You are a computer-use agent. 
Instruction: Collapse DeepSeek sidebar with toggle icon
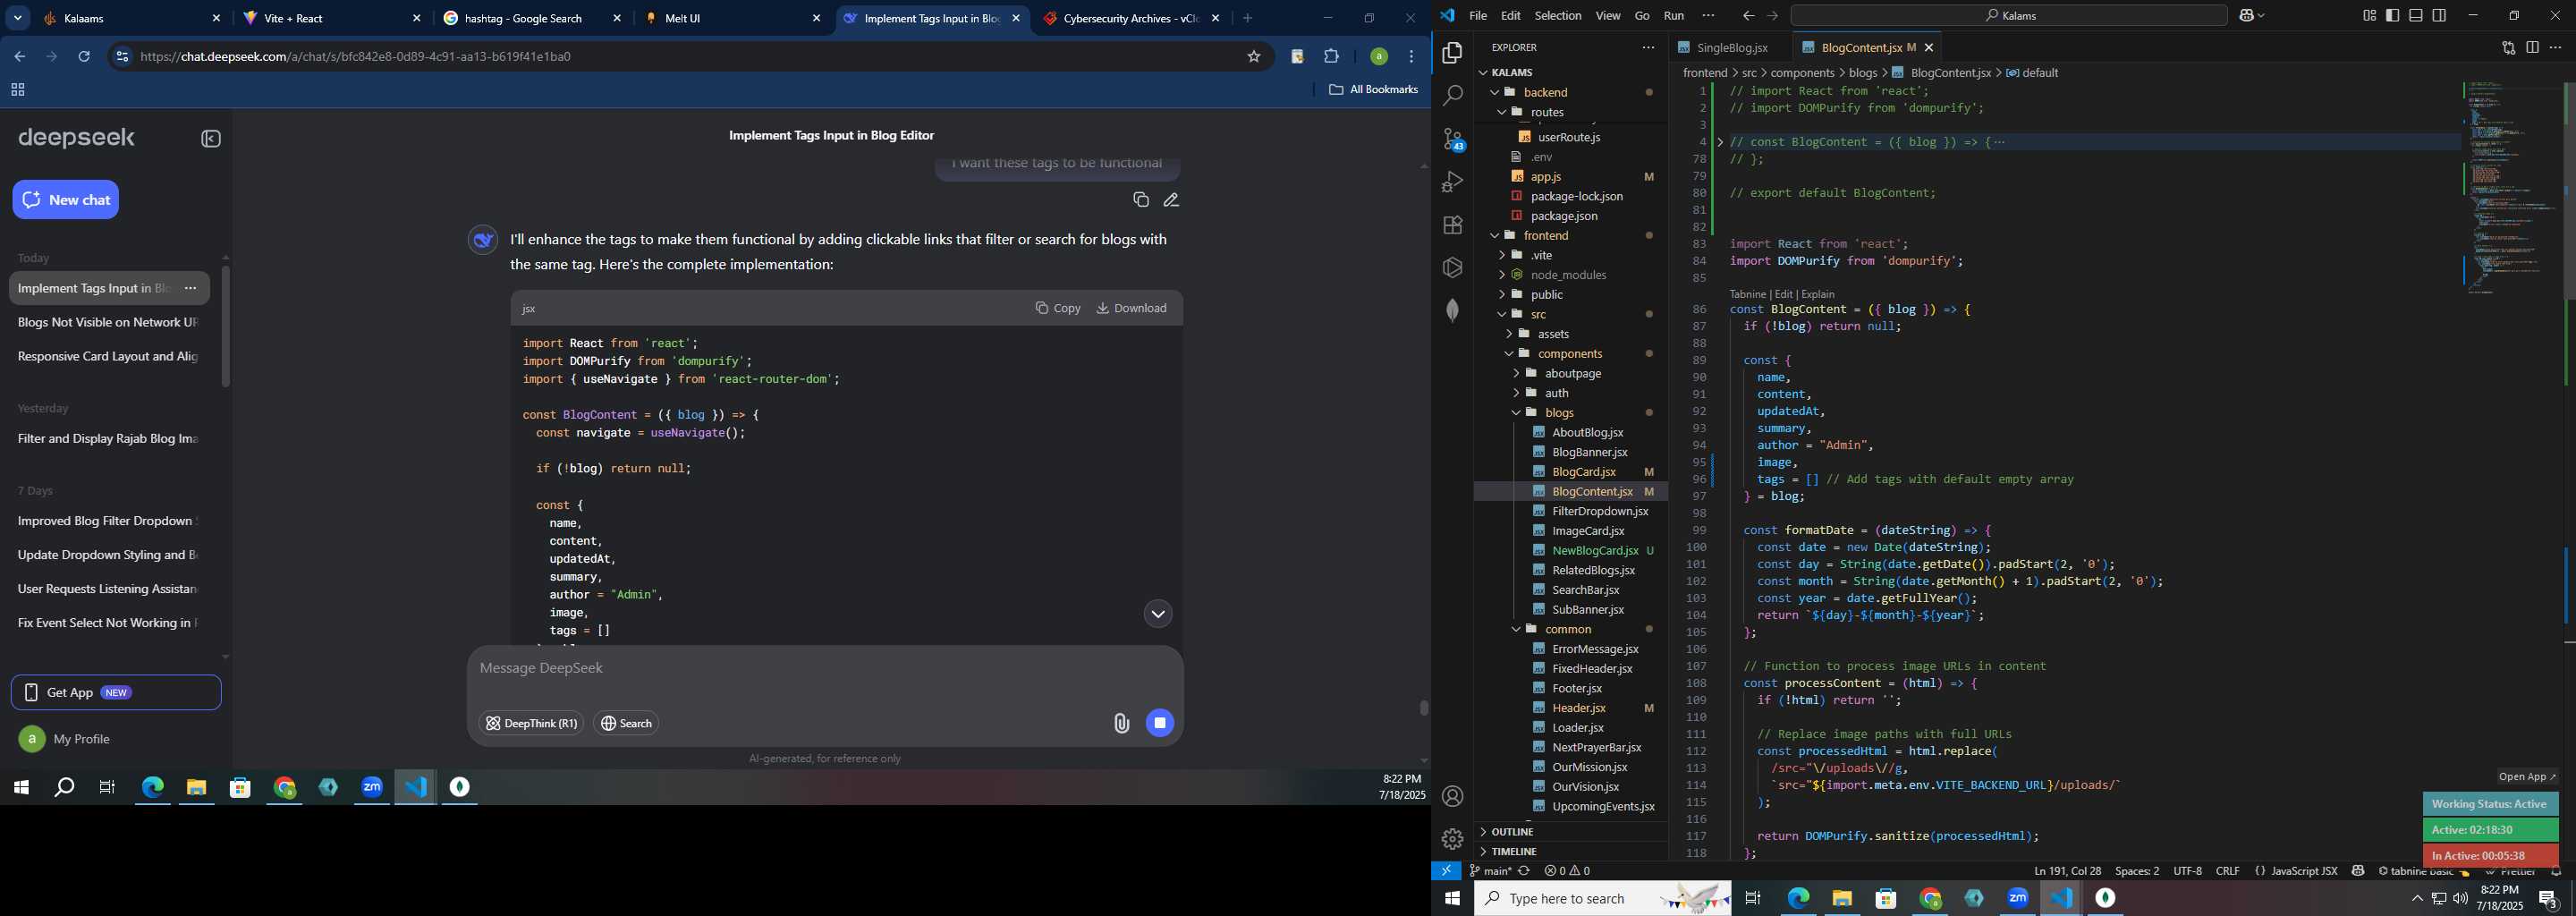[211, 139]
